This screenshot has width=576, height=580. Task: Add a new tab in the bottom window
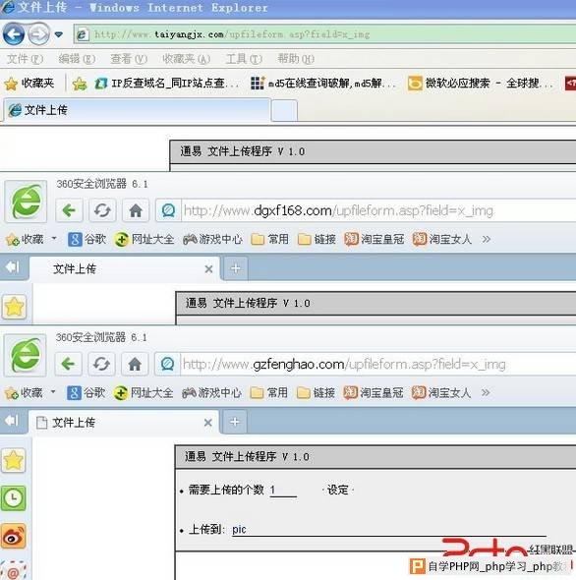pyautogui.click(x=235, y=422)
